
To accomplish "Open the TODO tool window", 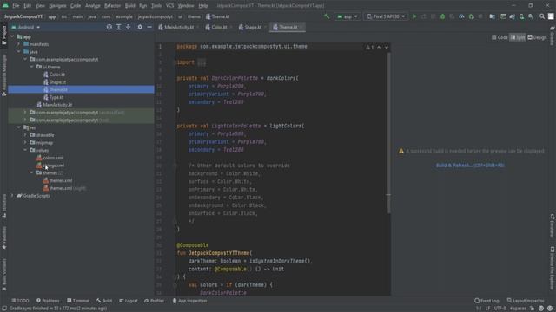I will [20, 301].
